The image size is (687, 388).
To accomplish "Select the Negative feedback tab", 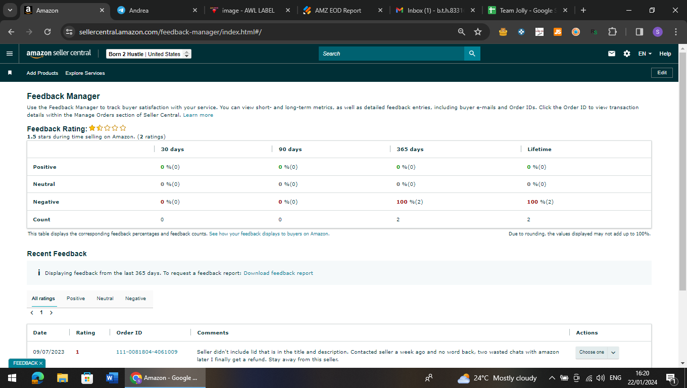I will pyautogui.click(x=135, y=299).
